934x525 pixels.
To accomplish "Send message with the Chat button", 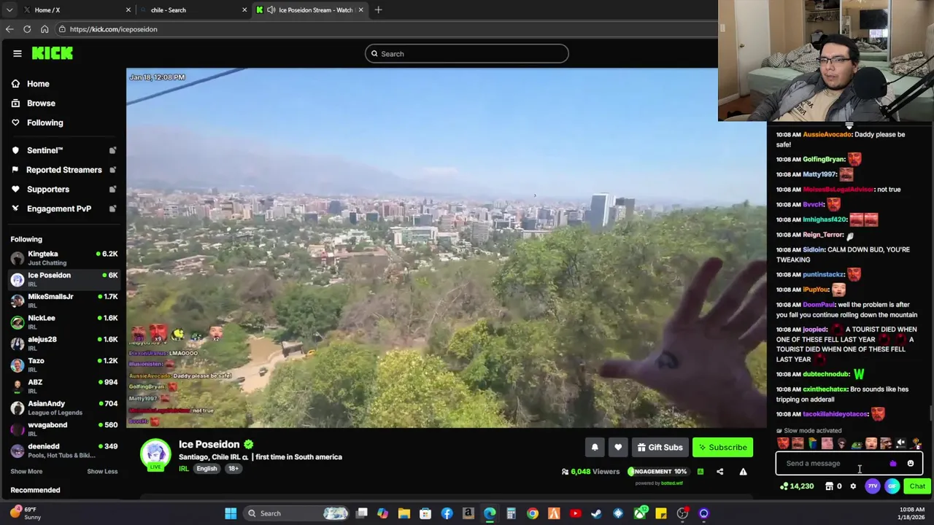I will point(917,486).
